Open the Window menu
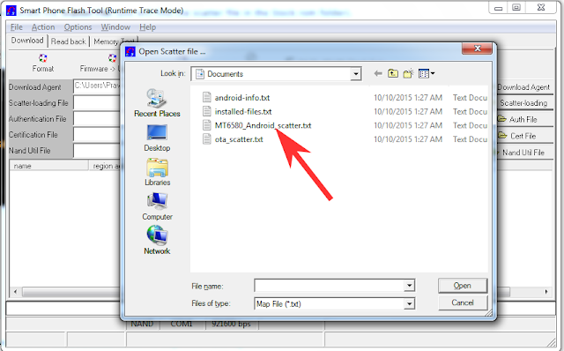 click(x=115, y=27)
